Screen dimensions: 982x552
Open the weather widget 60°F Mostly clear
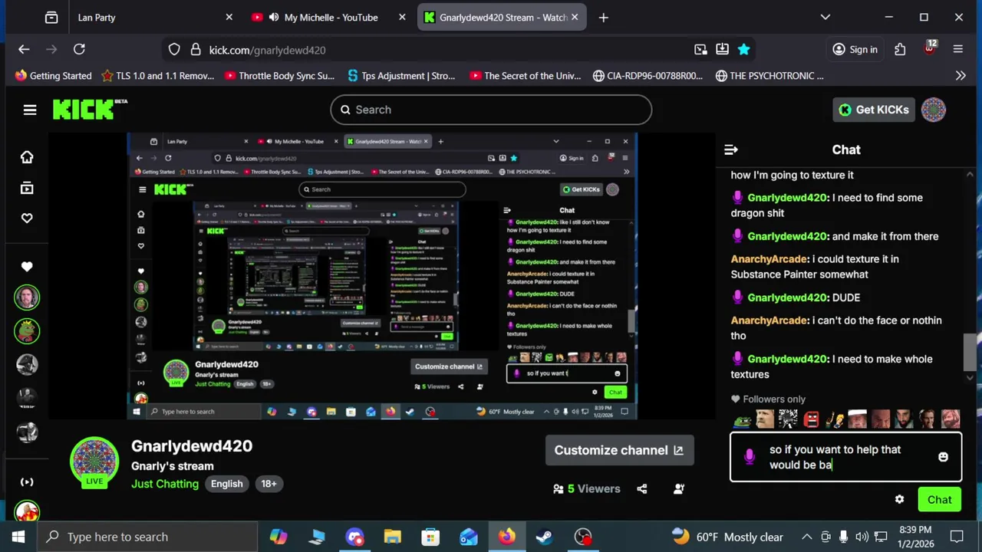tap(727, 537)
